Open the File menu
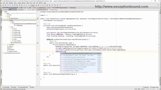161x90 pixels. [2, 3]
